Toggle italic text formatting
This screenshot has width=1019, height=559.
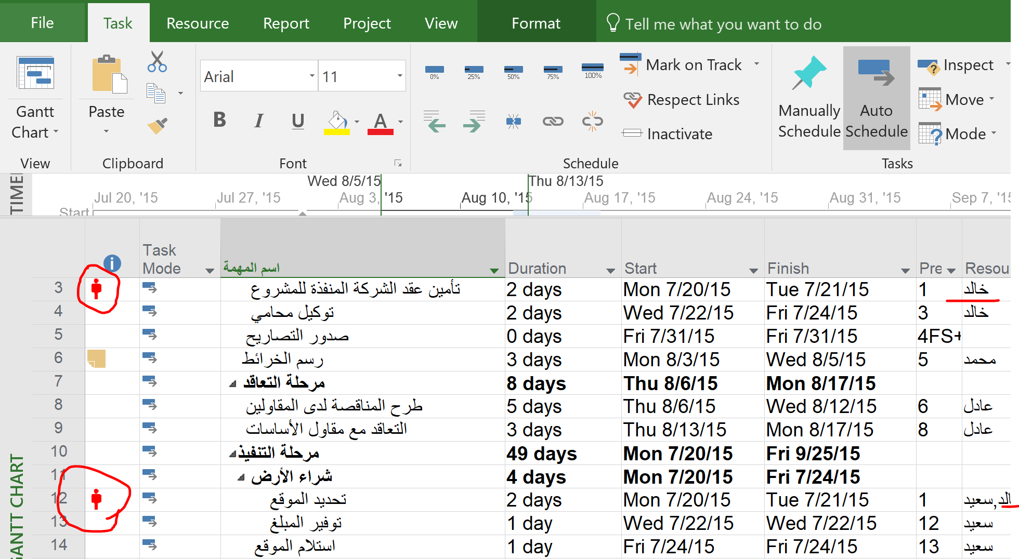point(258,121)
